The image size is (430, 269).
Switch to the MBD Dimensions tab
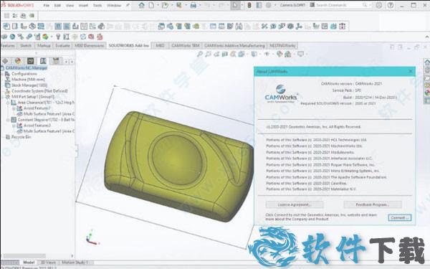click(90, 46)
